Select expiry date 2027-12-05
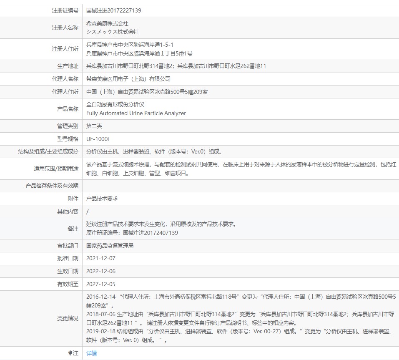 click(101, 284)
